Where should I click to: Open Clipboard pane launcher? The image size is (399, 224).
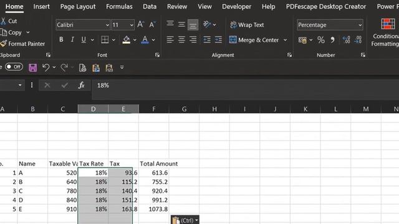coord(48,55)
